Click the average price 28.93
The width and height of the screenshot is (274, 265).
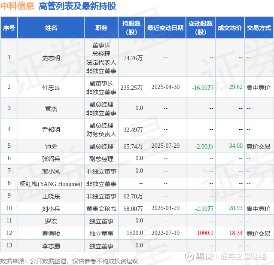pyautogui.click(x=236, y=208)
